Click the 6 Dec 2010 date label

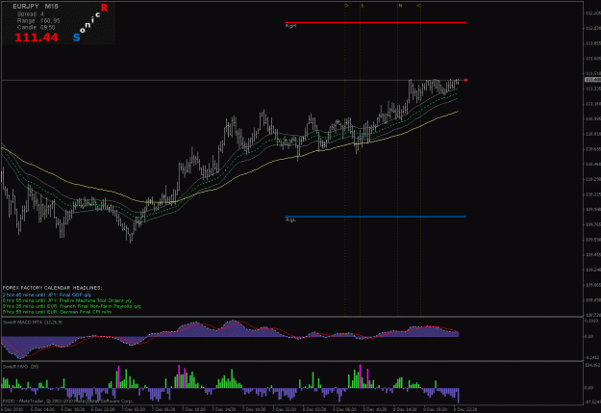click(12, 409)
